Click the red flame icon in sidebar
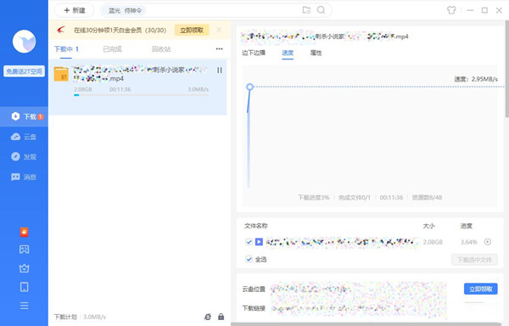 (24, 232)
